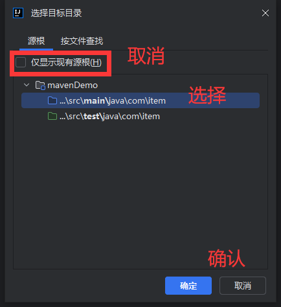Click the mavenDemo module folder icon

coord(40,85)
